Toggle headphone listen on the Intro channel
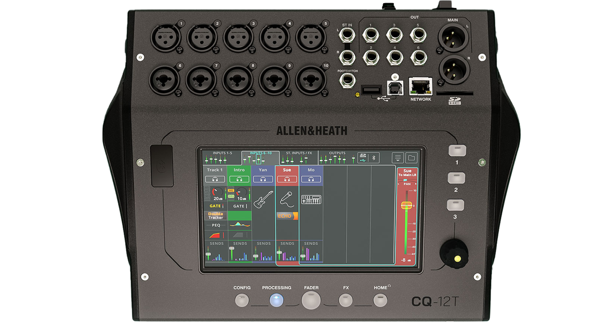The image size is (615, 322). (x=239, y=179)
